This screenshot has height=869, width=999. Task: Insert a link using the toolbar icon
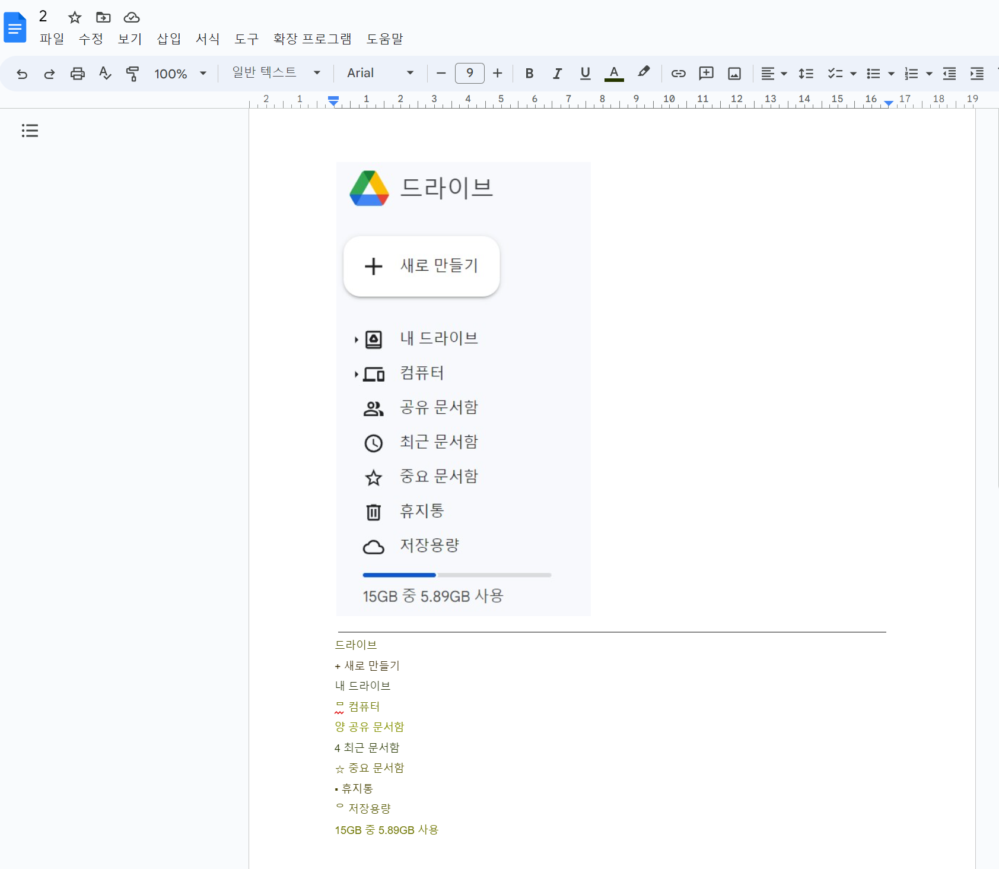[678, 73]
